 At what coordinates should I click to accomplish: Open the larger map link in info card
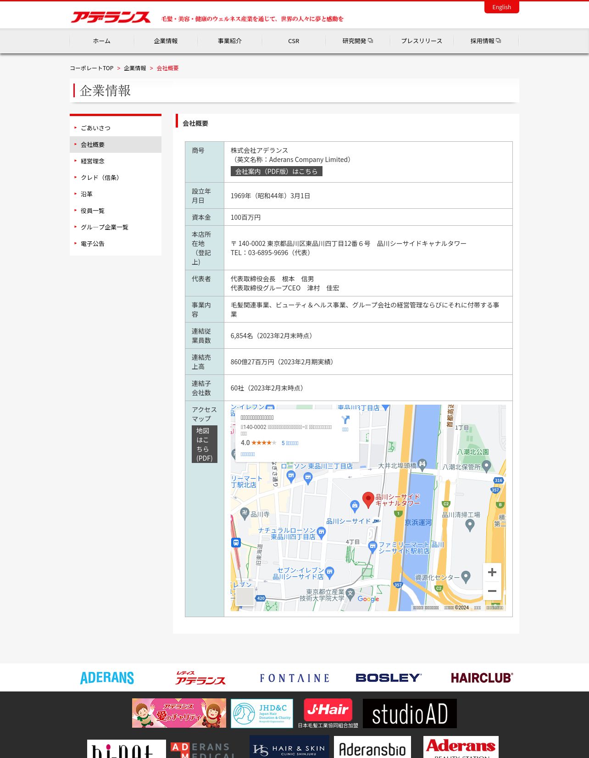248,454
